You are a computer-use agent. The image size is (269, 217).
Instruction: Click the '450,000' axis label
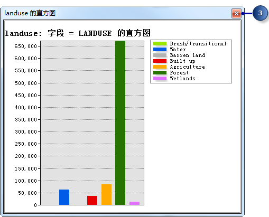pos(26,95)
